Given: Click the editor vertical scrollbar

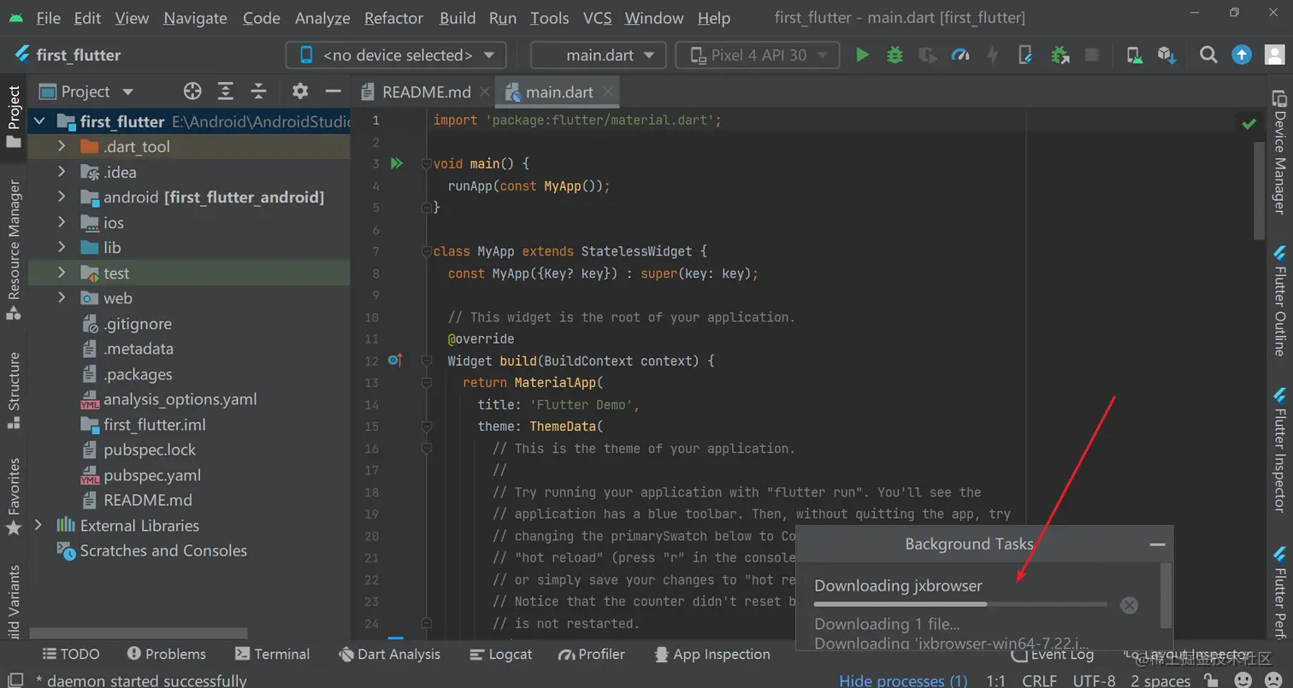Looking at the screenshot, I should coord(1259,191).
